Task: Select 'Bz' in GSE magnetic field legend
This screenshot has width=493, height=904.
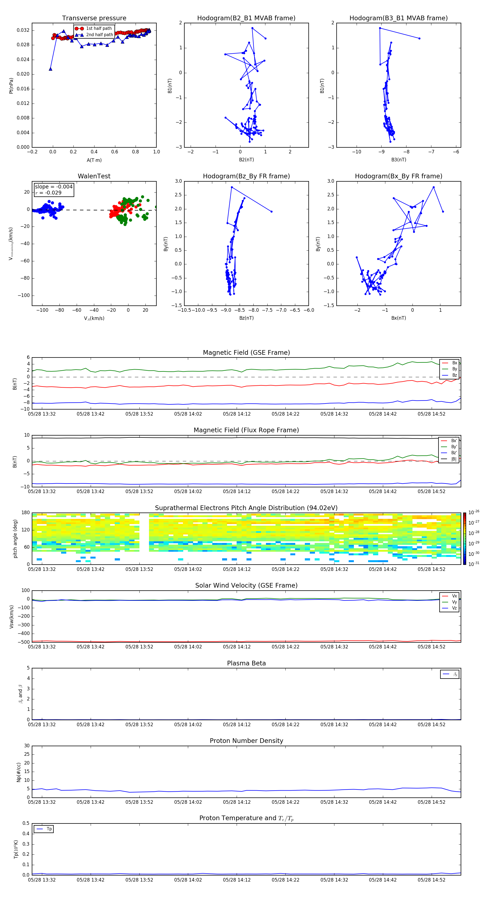Action: point(449,376)
